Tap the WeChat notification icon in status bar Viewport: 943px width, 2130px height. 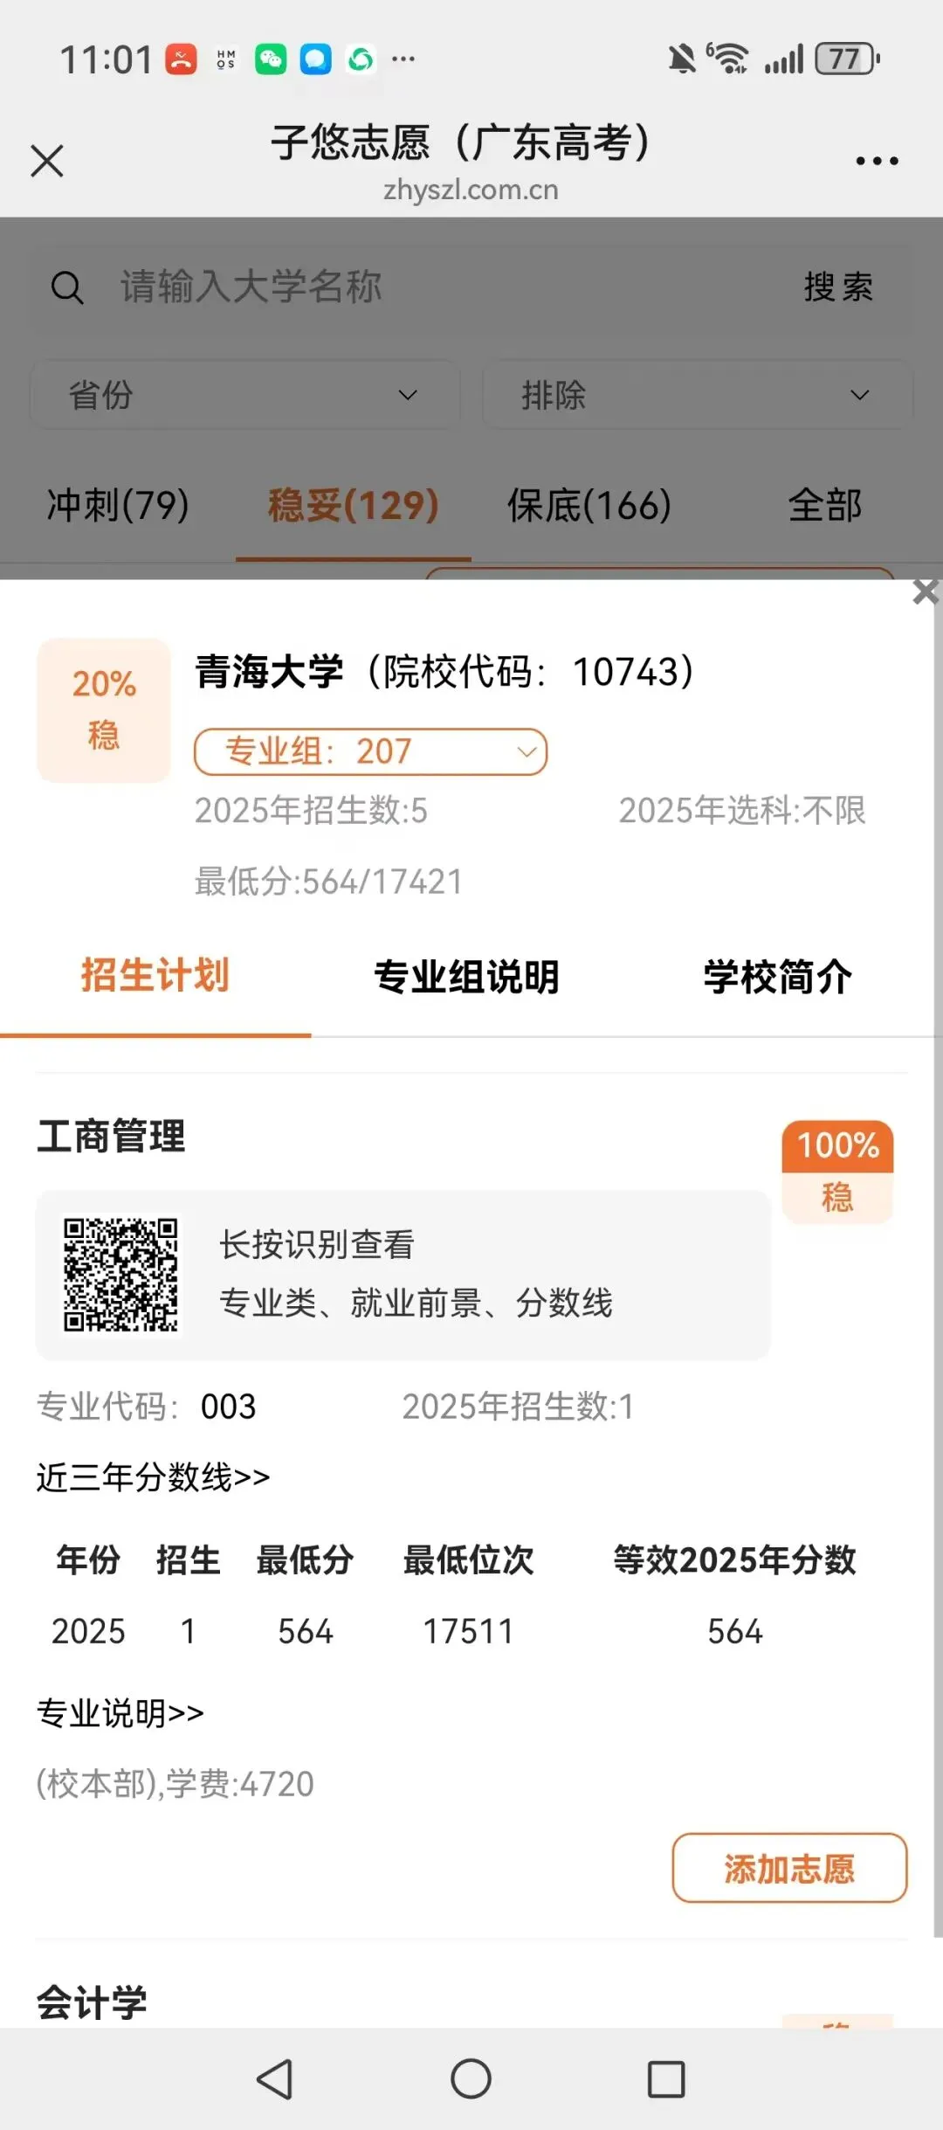pos(271,59)
